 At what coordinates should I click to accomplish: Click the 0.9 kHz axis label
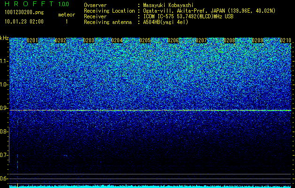(4, 108)
